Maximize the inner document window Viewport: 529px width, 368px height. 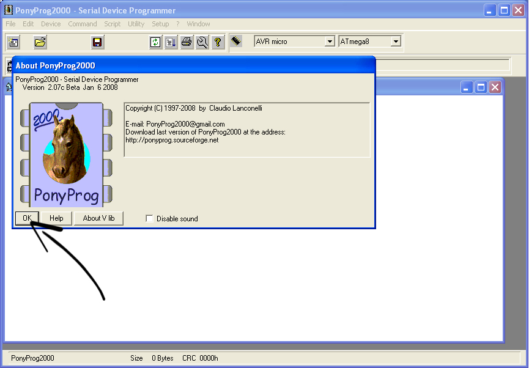coord(481,87)
